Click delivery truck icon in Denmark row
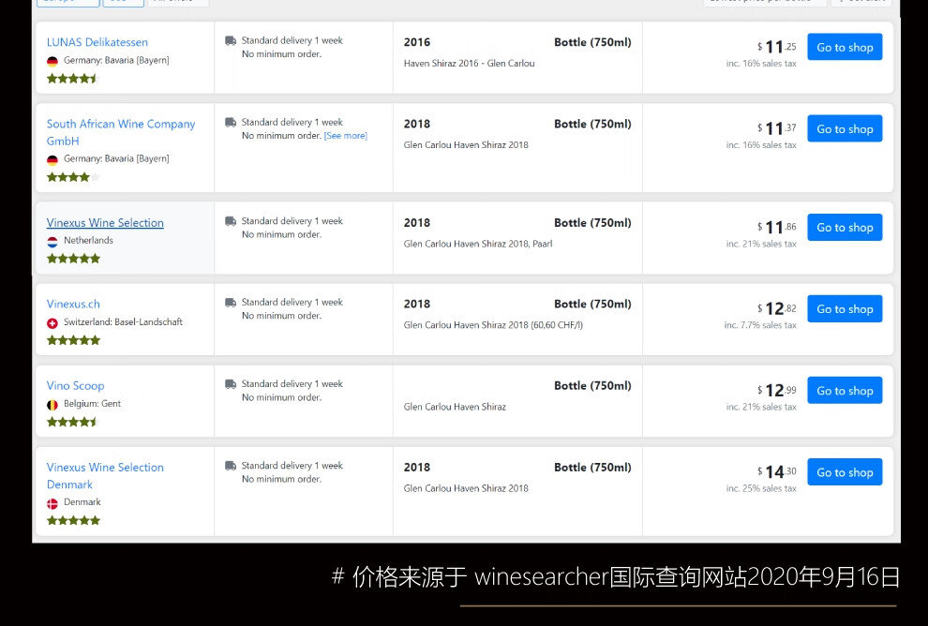 pos(231,465)
